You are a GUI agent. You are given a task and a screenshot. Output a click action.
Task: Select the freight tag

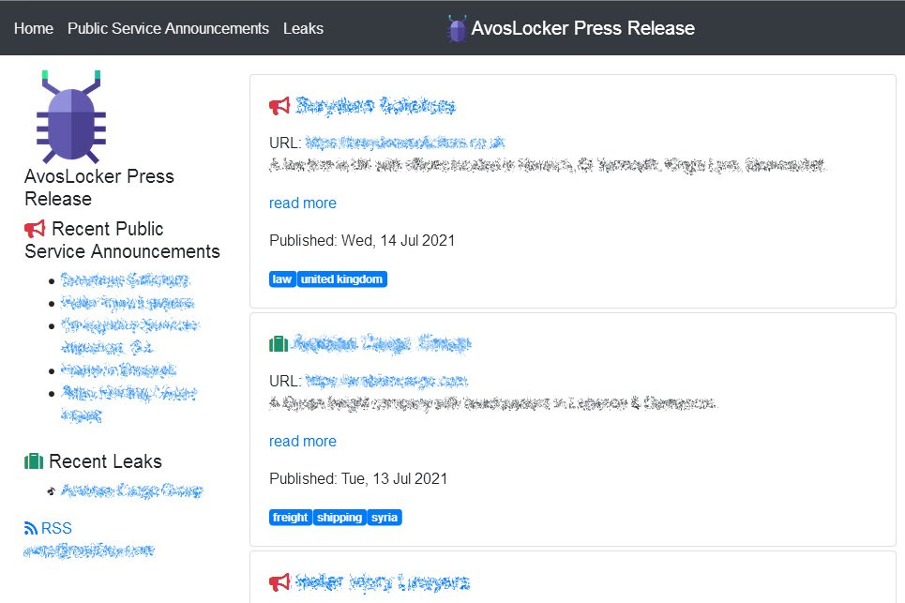pyautogui.click(x=291, y=518)
